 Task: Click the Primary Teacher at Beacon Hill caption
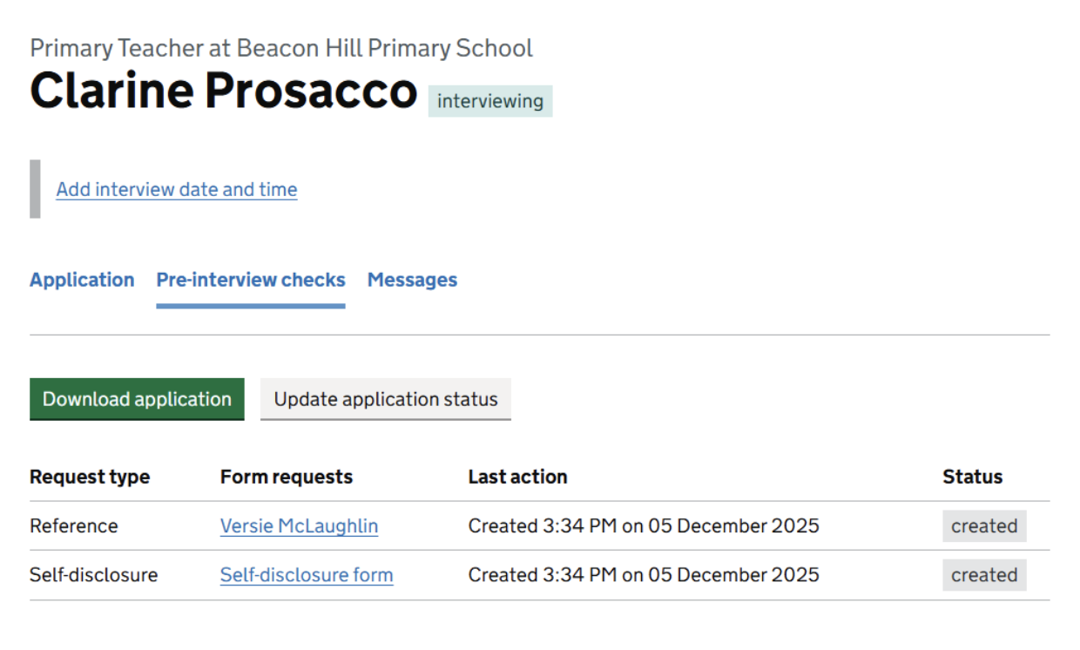tap(281, 48)
